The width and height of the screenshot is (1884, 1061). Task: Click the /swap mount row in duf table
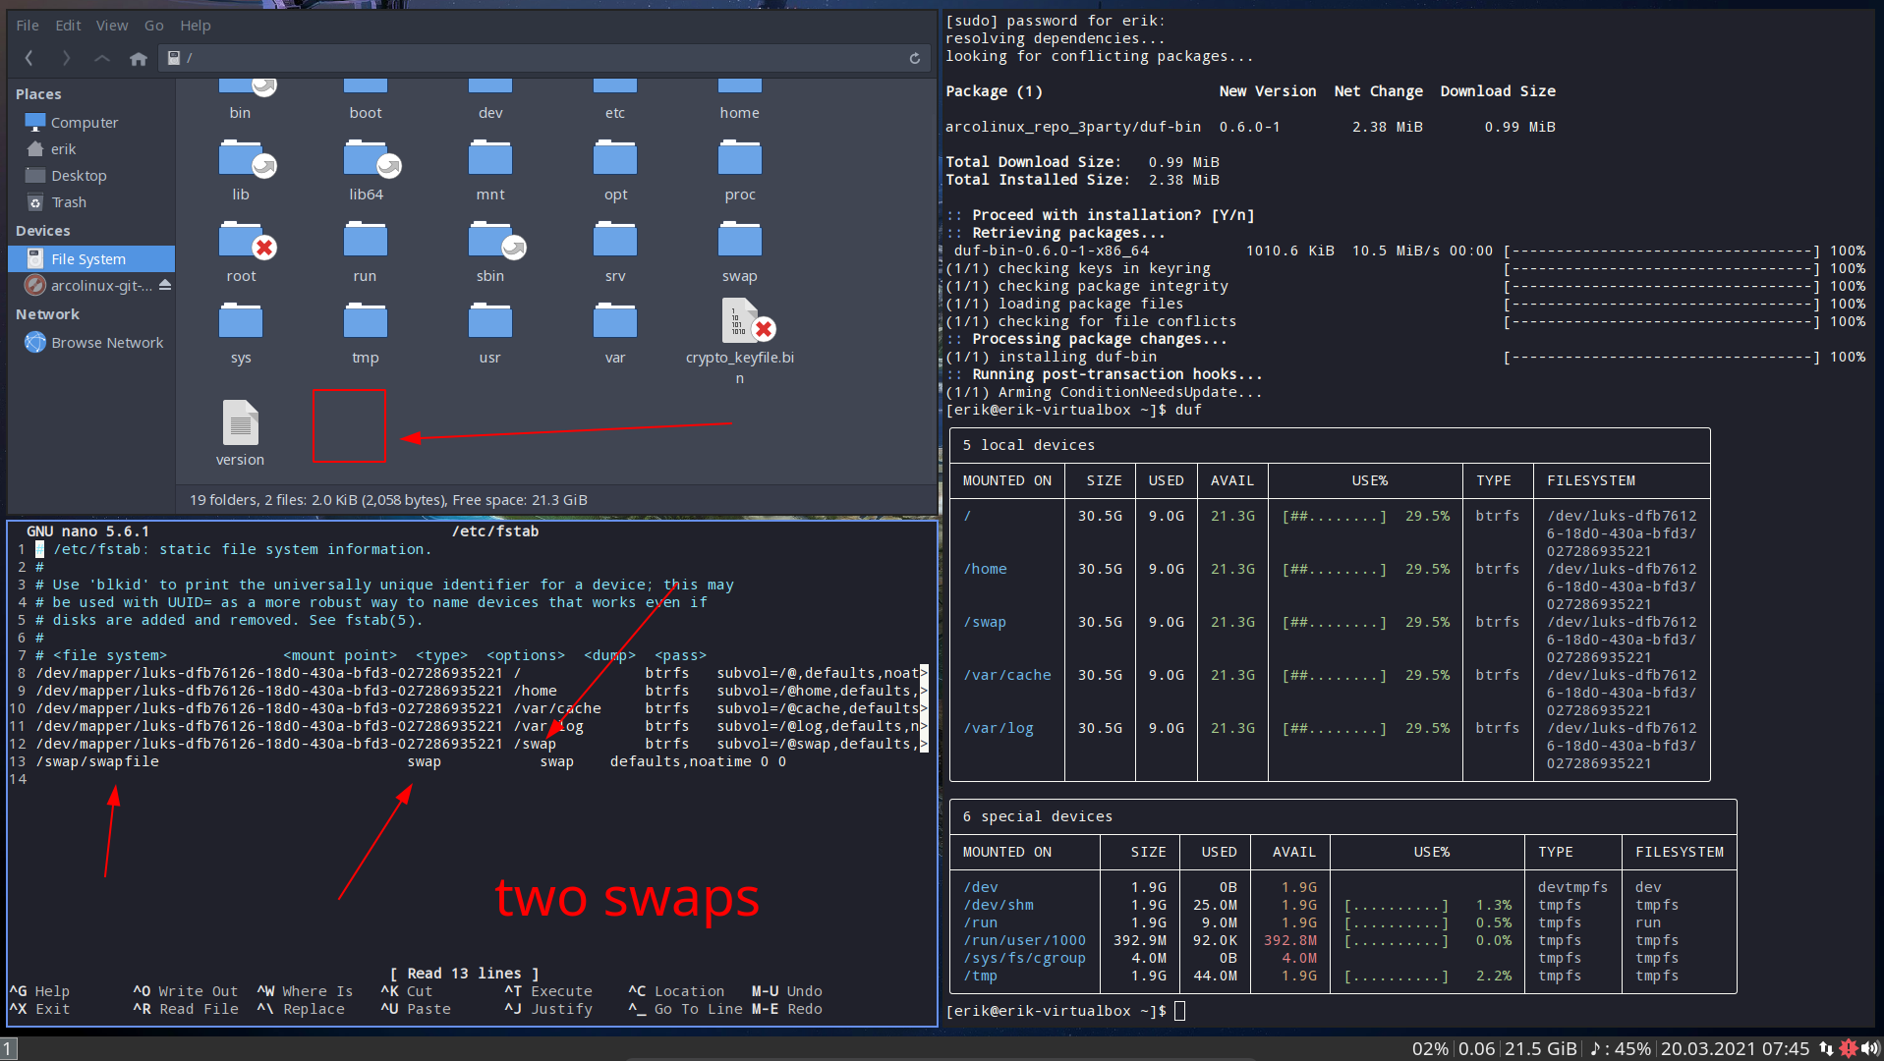tap(1330, 640)
